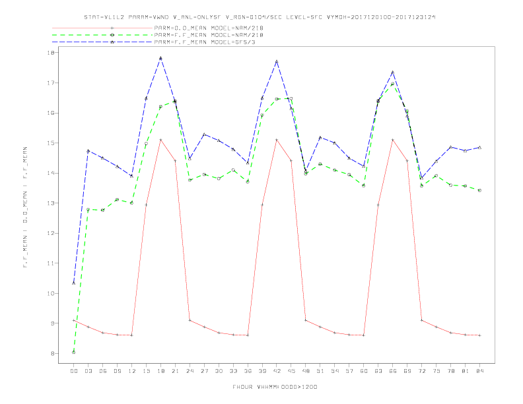Click x-axis forecast hour label 06
The height and width of the screenshot is (404, 523).
(103, 371)
